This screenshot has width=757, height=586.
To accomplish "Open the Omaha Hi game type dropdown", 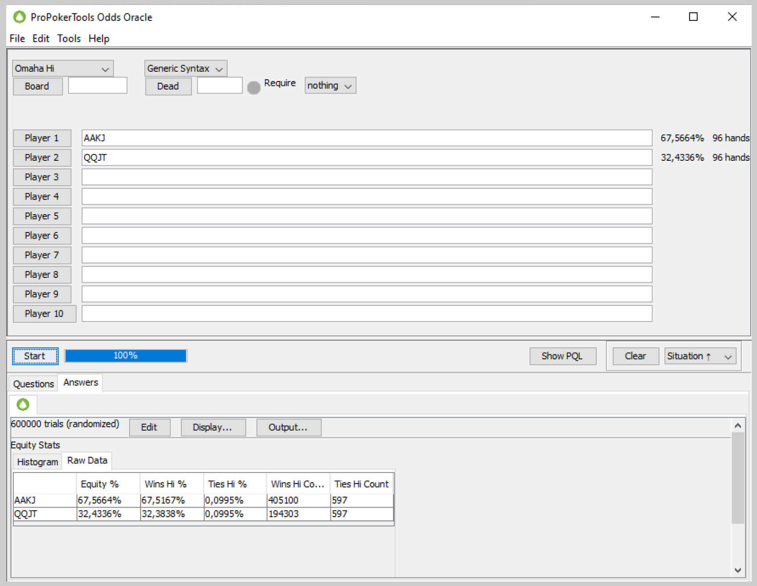I will click(62, 69).
